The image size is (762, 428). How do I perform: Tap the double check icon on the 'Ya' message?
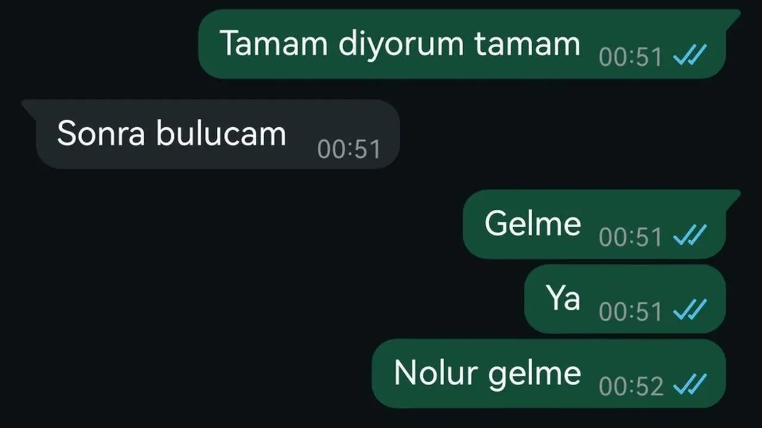pyautogui.click(x=689, y=310)
